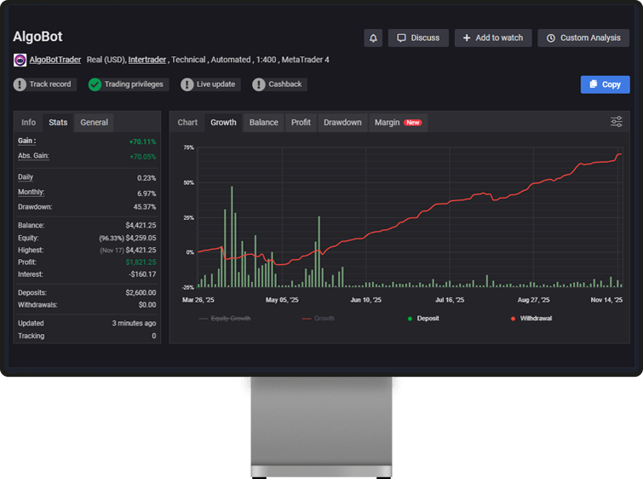Image resolution: width=643 pixels, height=479 pixels.
Task: Toggle the Equity Growth legend series
Action: click(225, 318)
